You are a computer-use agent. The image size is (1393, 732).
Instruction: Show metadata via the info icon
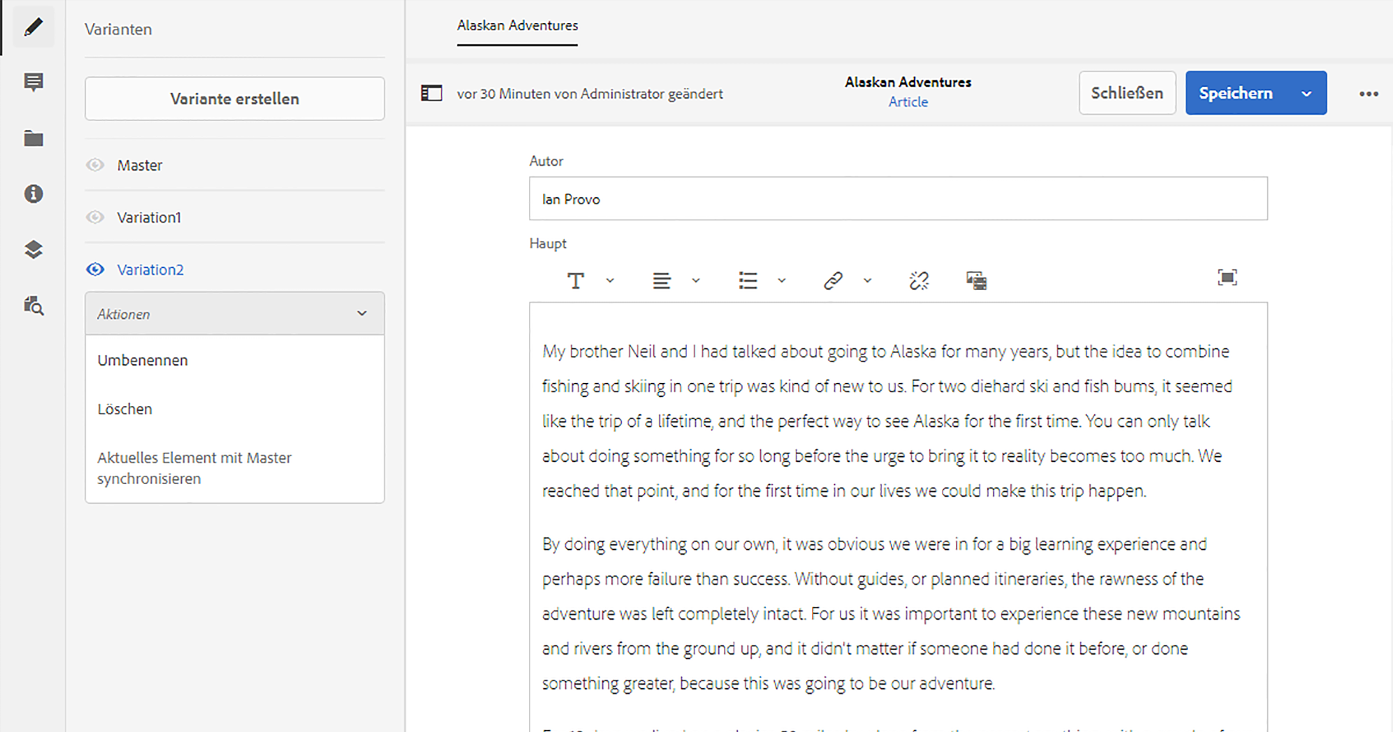[x=33, y=194]
